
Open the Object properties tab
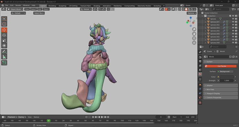coord(200,85)
